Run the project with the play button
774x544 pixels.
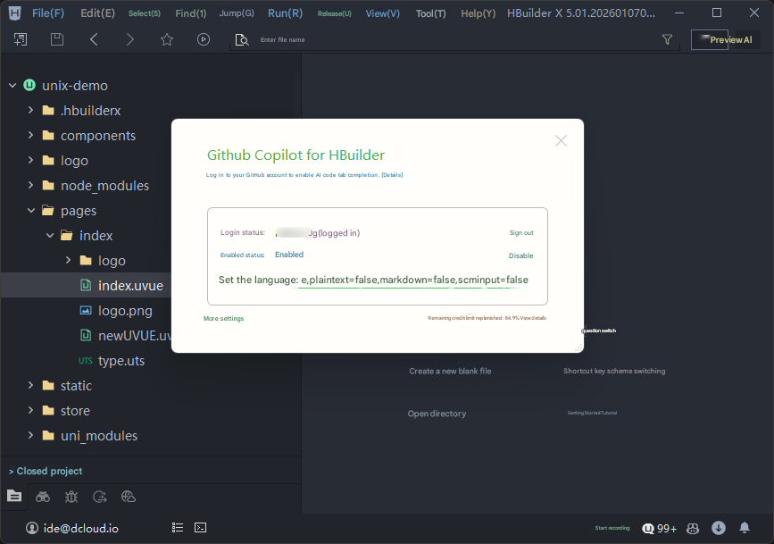(204, 39)
